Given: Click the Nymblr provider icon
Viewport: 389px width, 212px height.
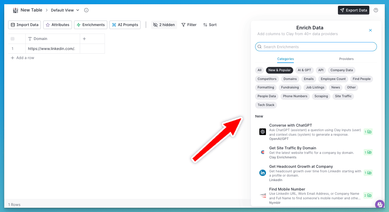Looking at the screenshot, I should coord(262,196).
